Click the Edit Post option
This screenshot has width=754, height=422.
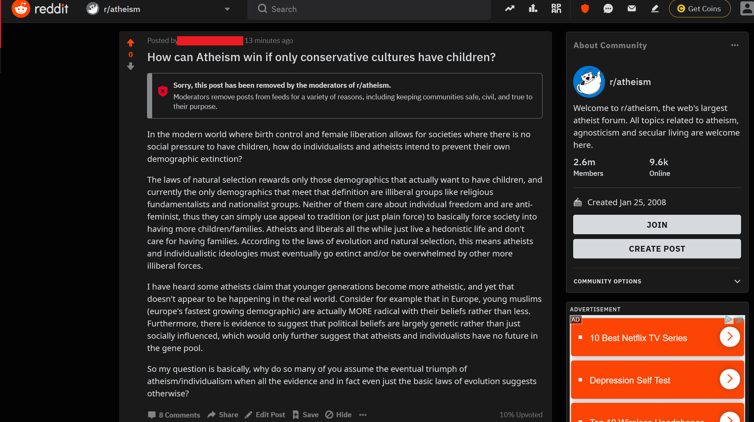coord(265,415)
